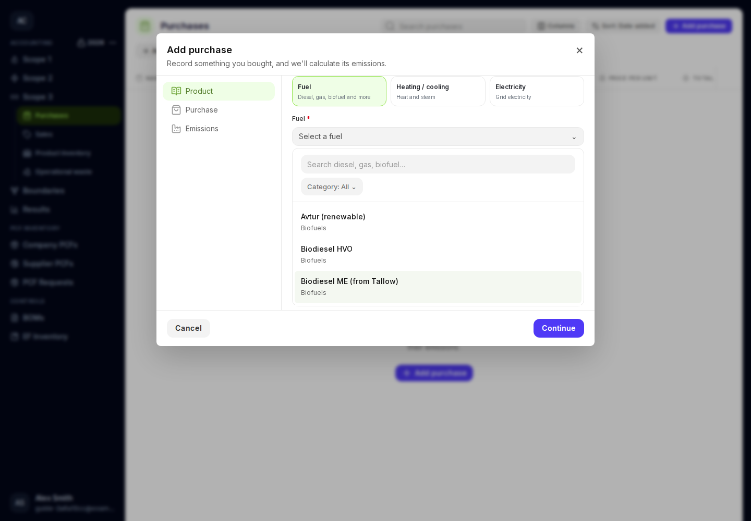Close the Add purchase dialog
The height and width of the screenshot is (521, 751).
pyautogui.click(x=579, y=51)
